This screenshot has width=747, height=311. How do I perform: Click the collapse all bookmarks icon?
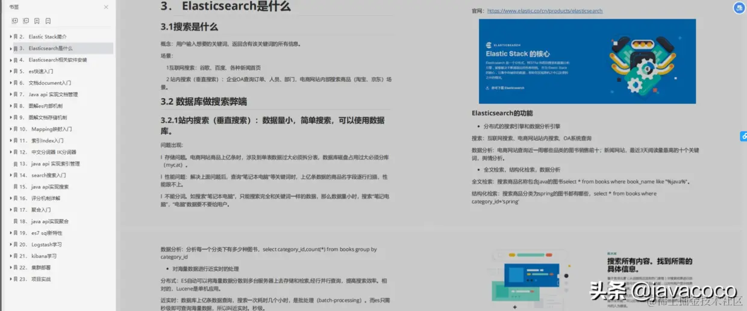[26, 21]
